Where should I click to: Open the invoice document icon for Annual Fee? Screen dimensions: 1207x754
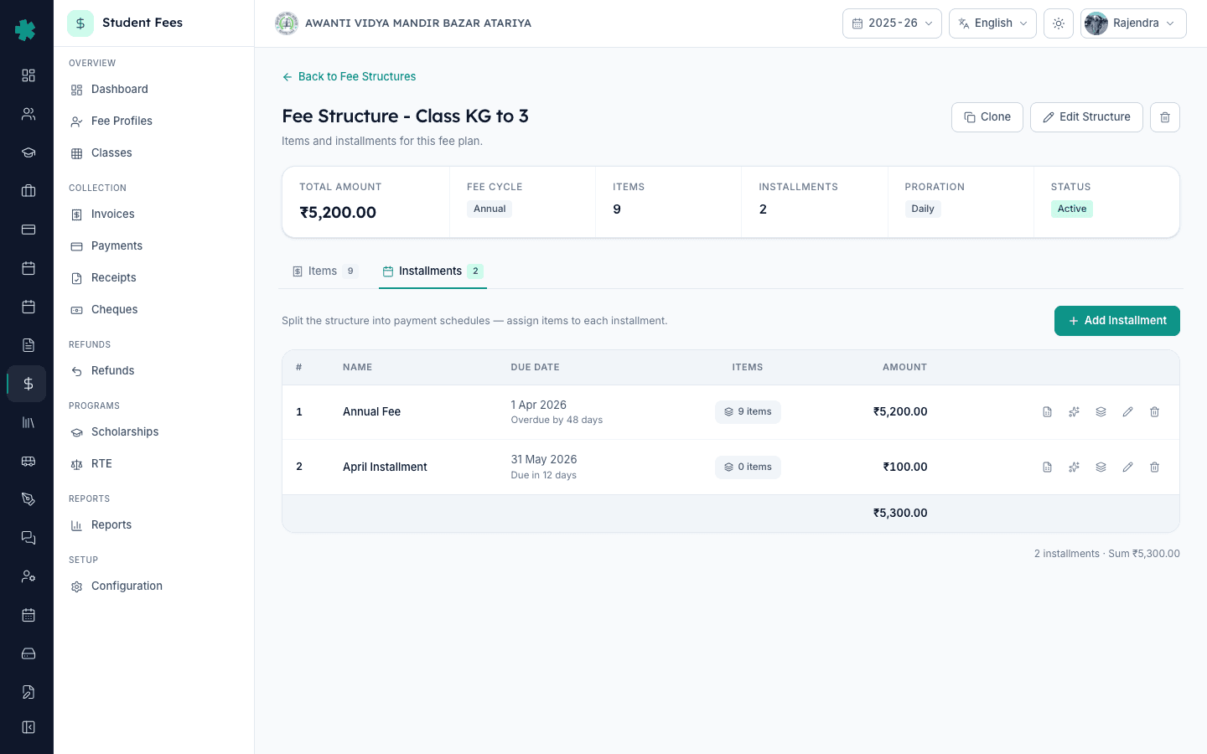tap(1047, 412)
